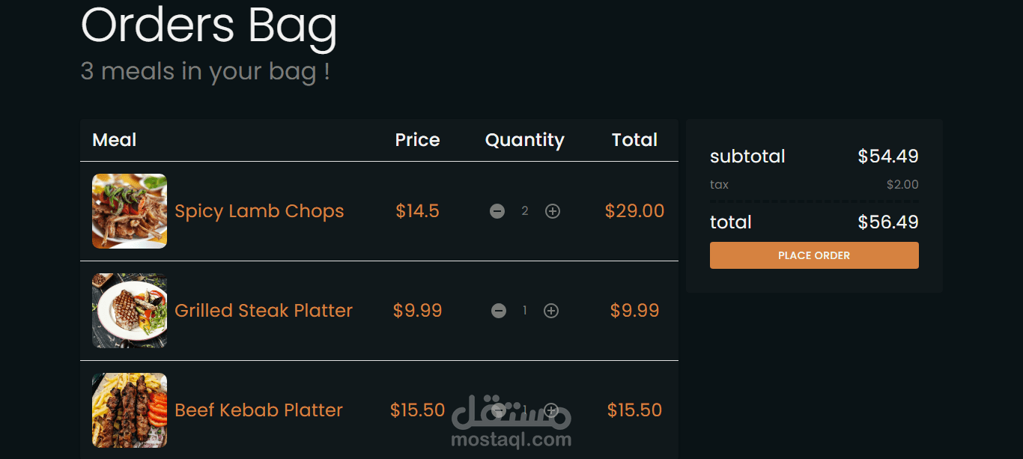This screenshot has width=1023, height=459.
Task: Increase Beef Kebab Platter quantity with plus icon
Action: (x=551, y=410)
